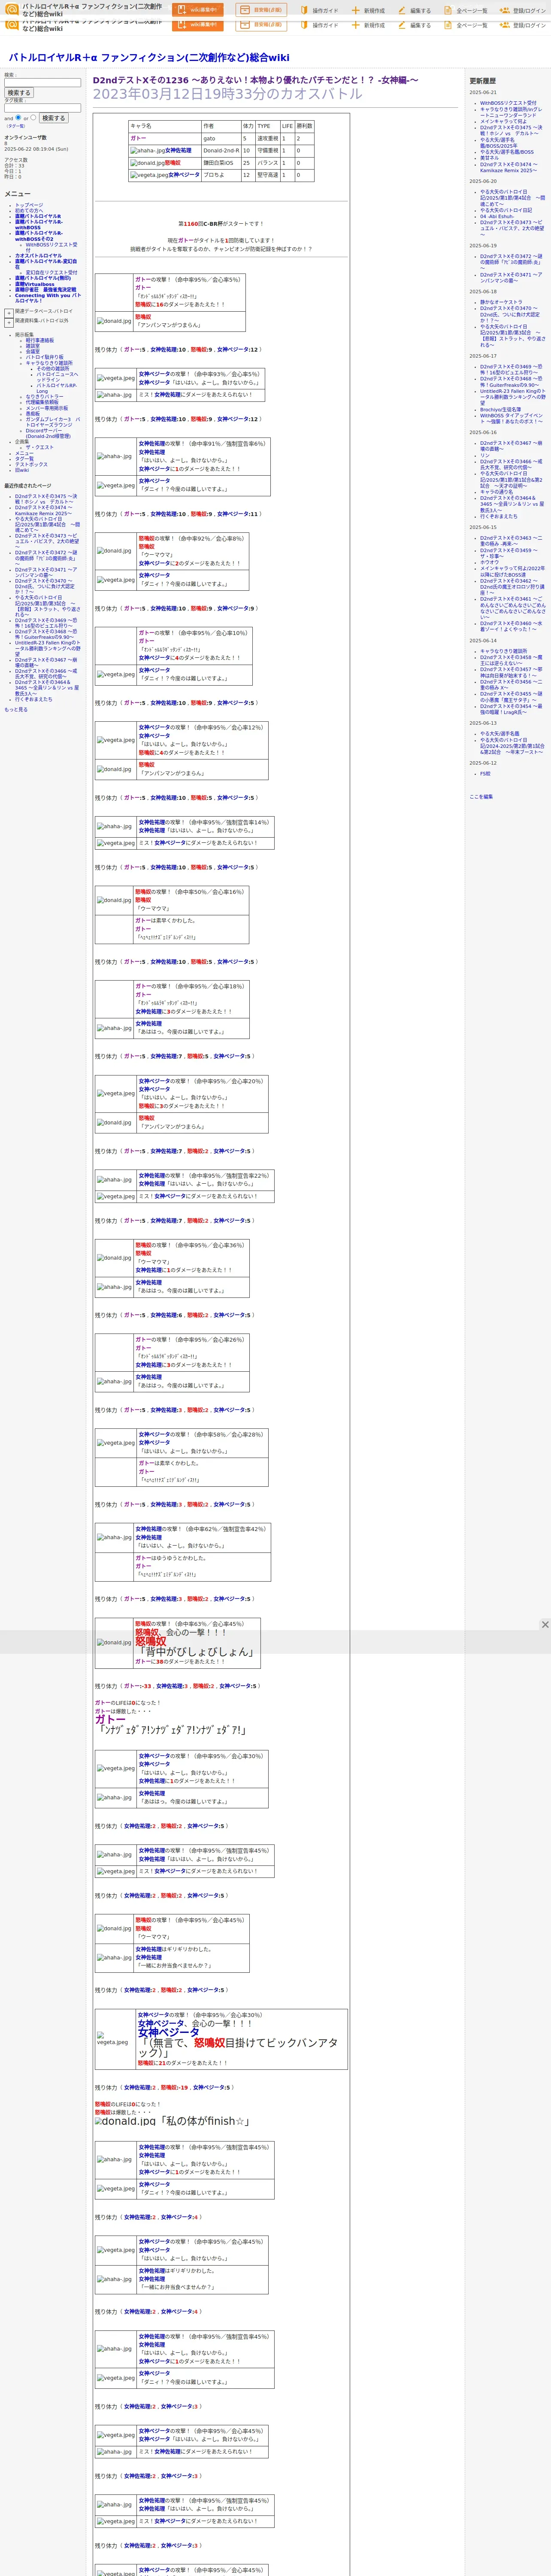551x2576 pixels.
Task: Open キャラの通り名 in update history
Action: coord(497,492)
